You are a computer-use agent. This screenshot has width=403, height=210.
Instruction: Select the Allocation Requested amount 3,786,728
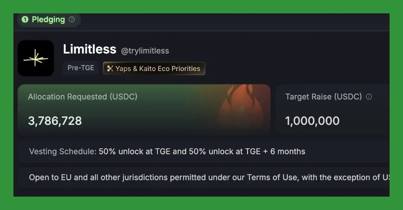55,121
